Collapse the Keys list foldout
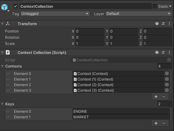 click(x=2, y=104)
